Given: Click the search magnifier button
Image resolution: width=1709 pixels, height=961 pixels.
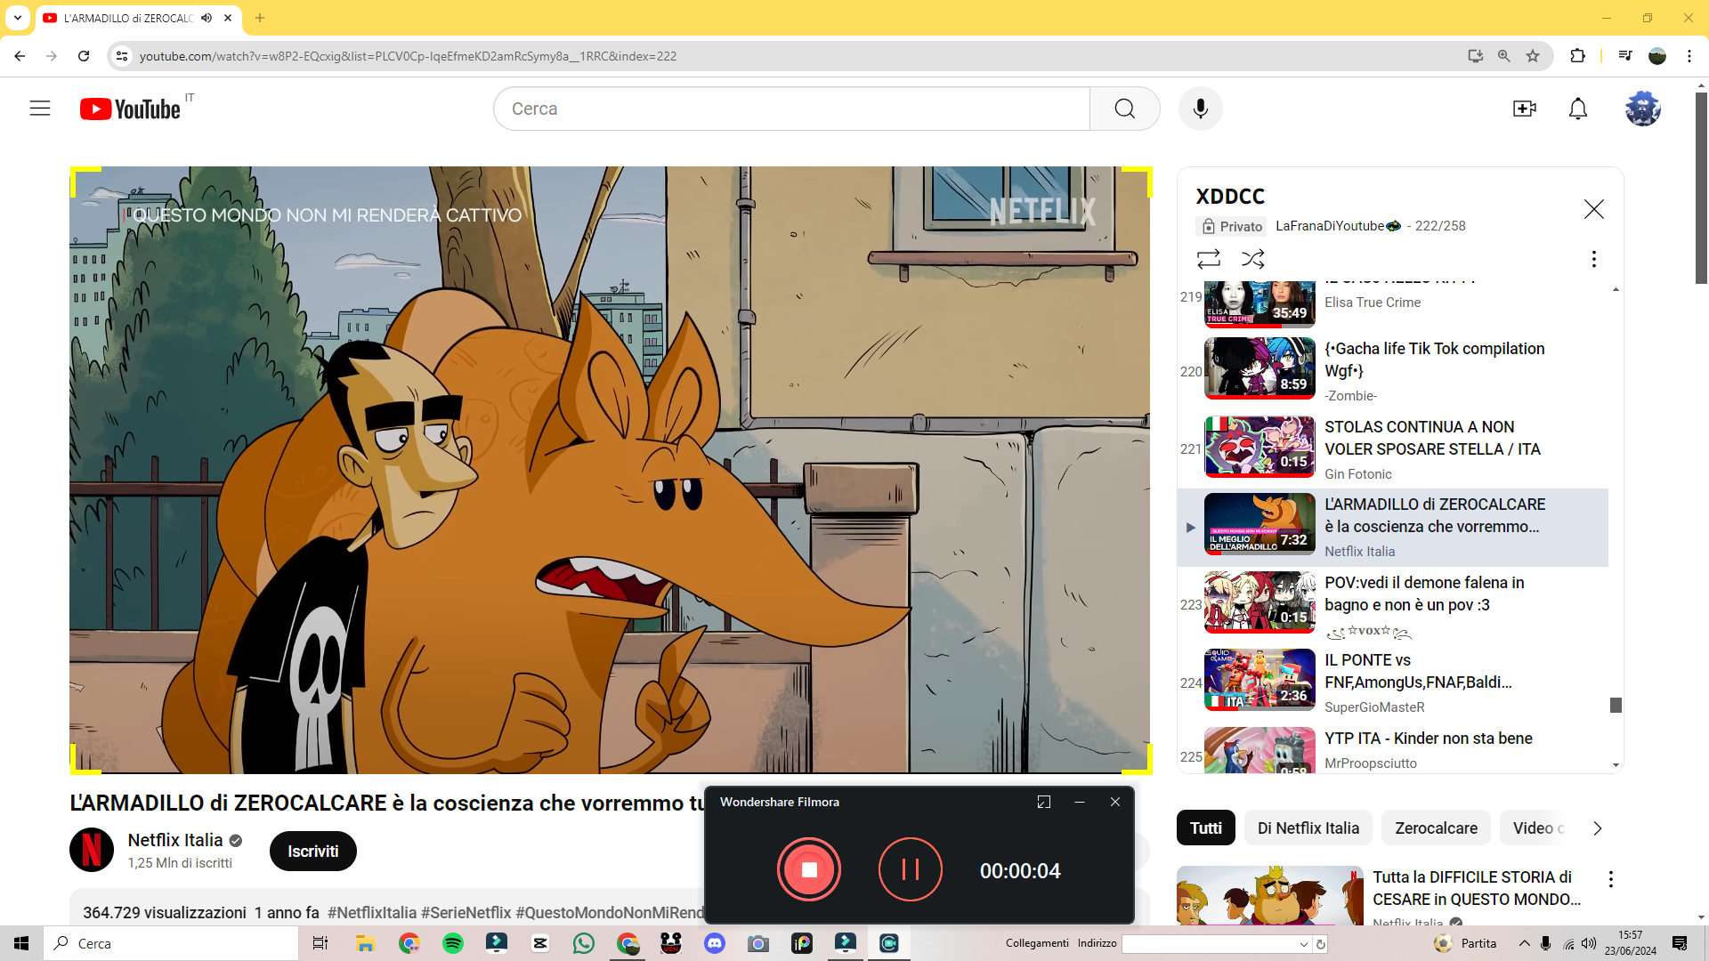Looking at the screenshot, I should (1125, 109).
